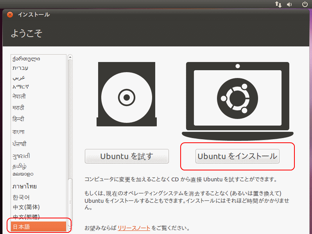Click the language list scroll-up arrow

(x=70, y=57)
